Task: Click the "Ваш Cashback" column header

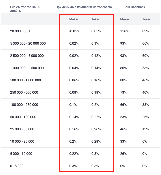Action: [134, 7]
